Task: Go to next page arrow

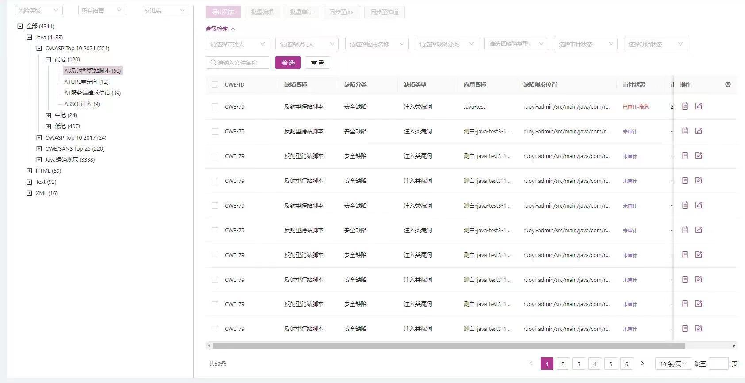Action: point(642,364)
